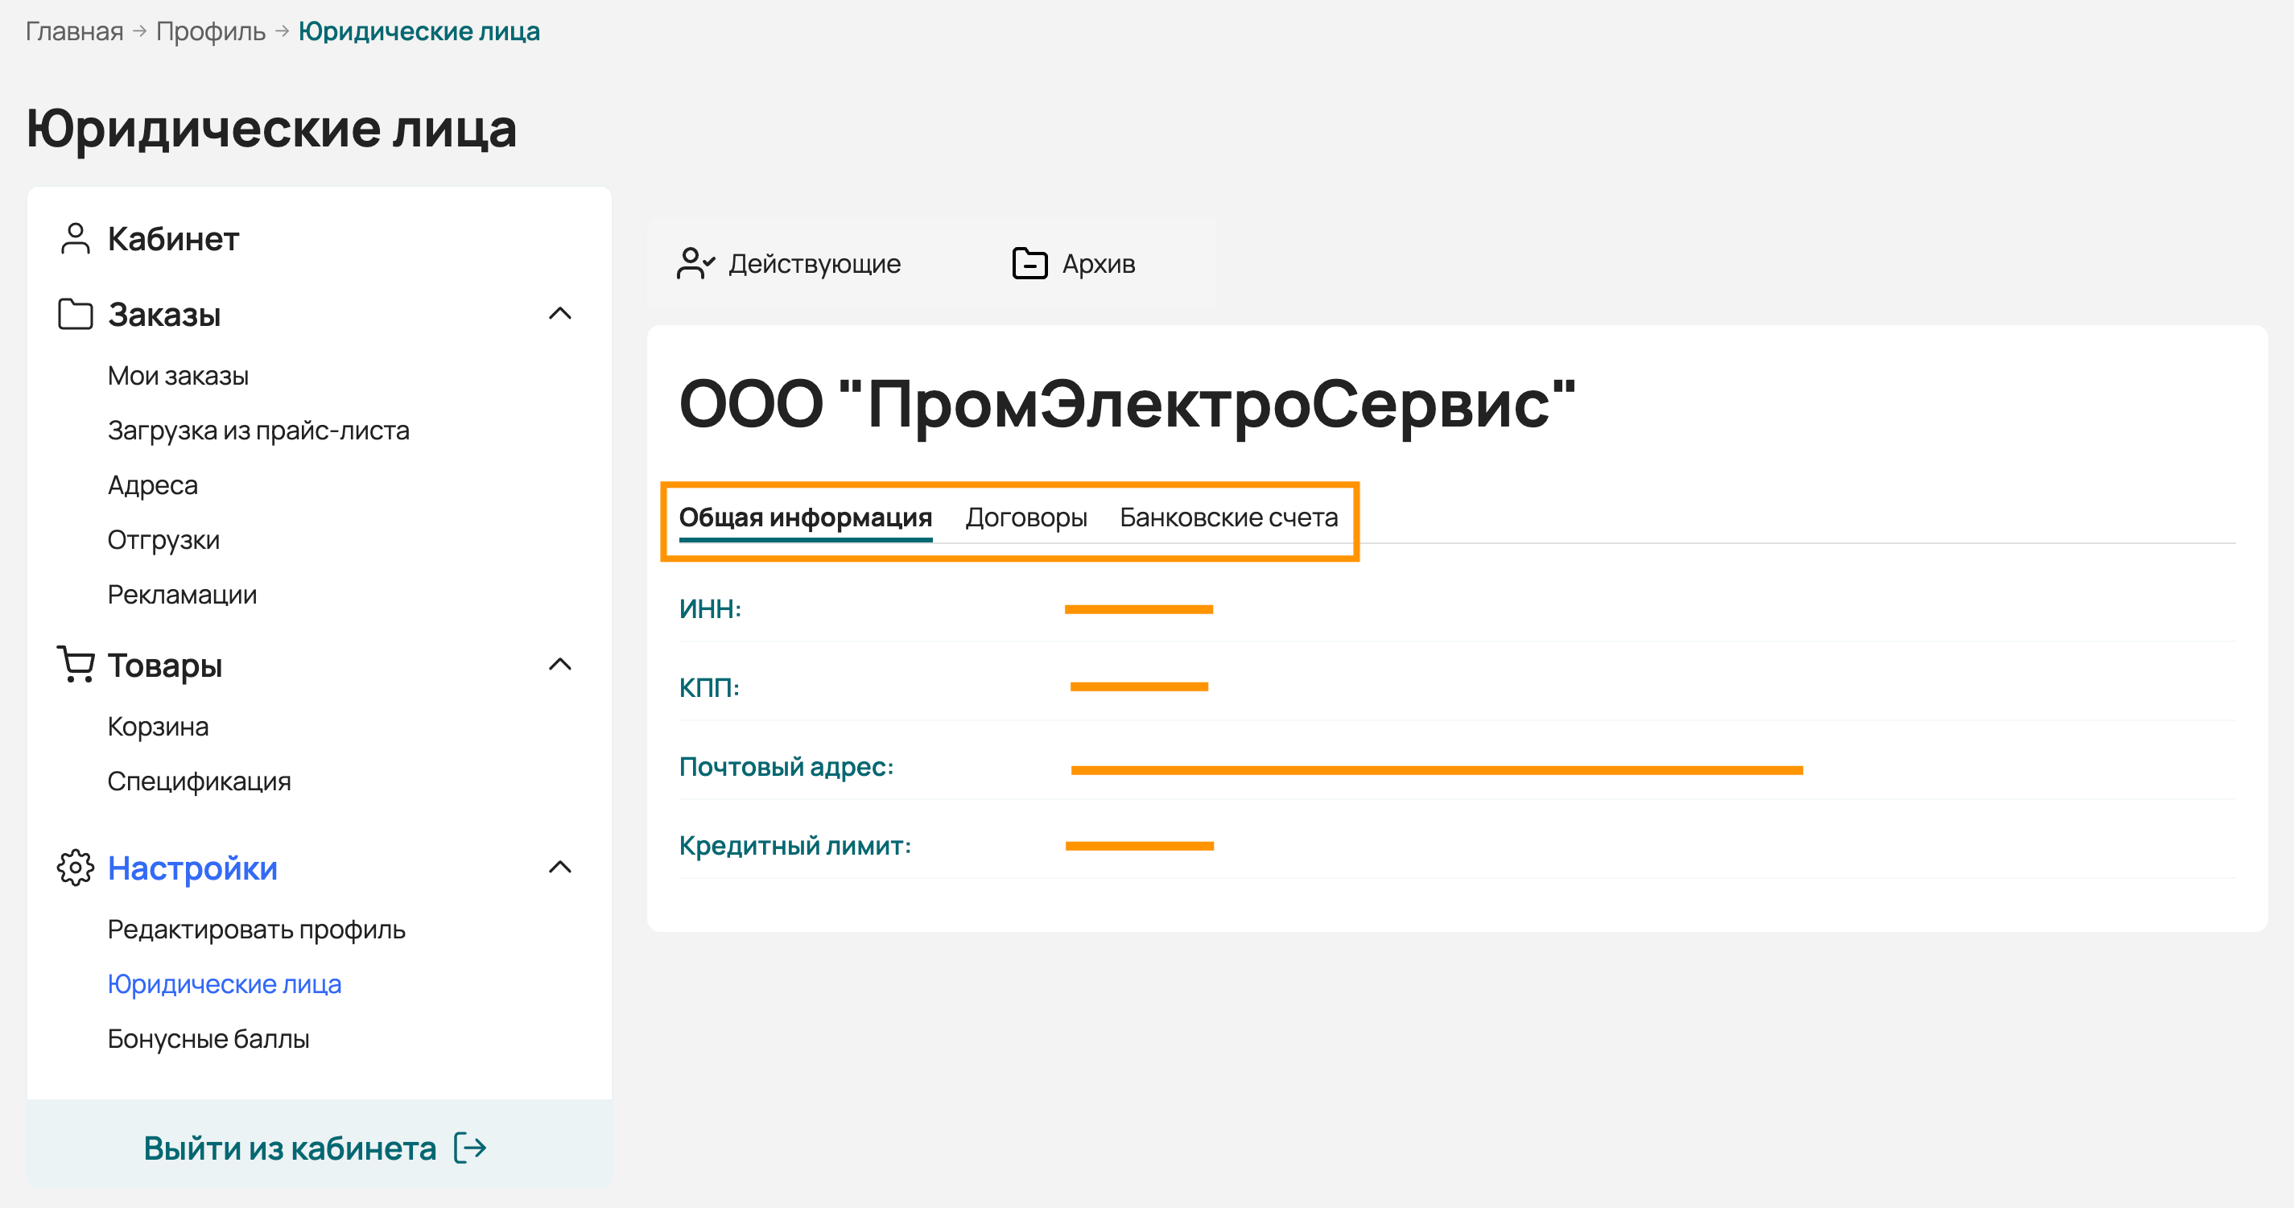Viewport: 2294px width, 1208px height.
Task: Open Спецификация in the sidebar
Action: tap(200, 781)
